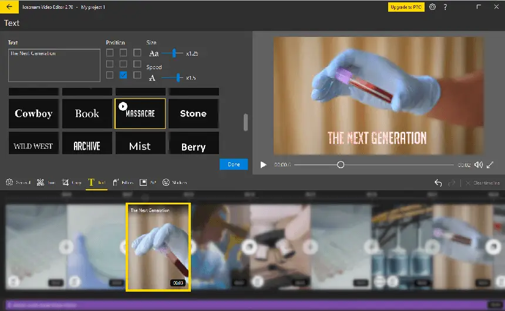This screenshot has width=505, height=311.
Task: Select the Text tab
Action: pos(97,183)
